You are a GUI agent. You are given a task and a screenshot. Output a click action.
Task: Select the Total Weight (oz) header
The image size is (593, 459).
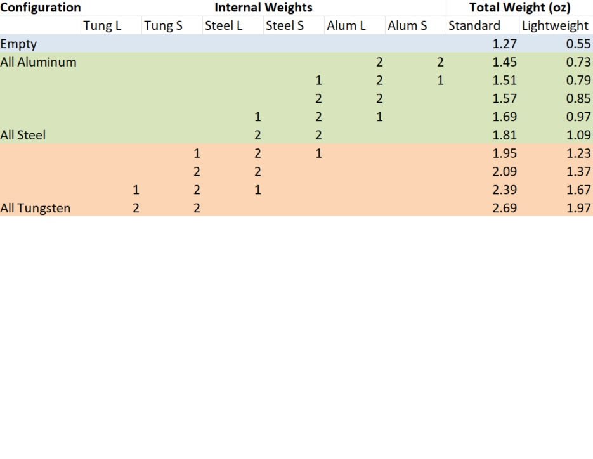pyautogui.click(x=519, y=8)
